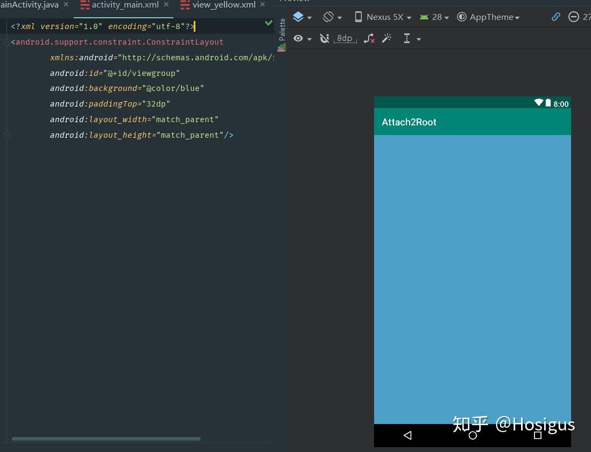Screen dimensions: 591x452
Task: Click the green inspection checkmark icon
Action: click(269, 23)
